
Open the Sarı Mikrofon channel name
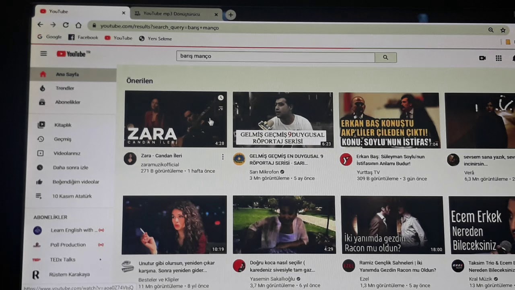[x=264, y=172]
